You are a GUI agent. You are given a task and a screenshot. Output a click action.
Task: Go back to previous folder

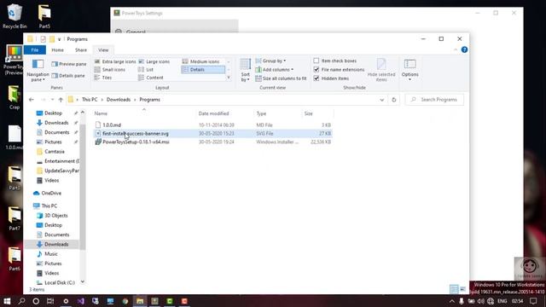32,100
